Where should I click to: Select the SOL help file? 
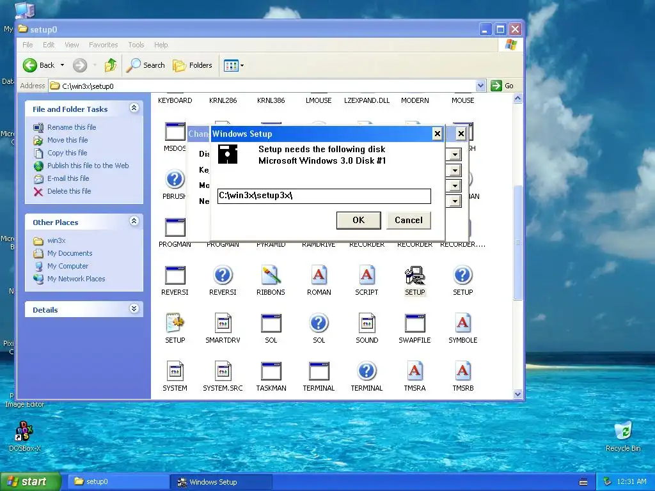coord(319,323)
